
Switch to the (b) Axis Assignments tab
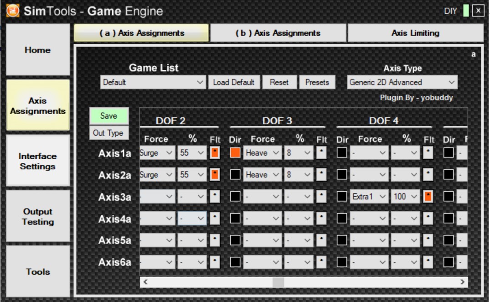(278, 33)
